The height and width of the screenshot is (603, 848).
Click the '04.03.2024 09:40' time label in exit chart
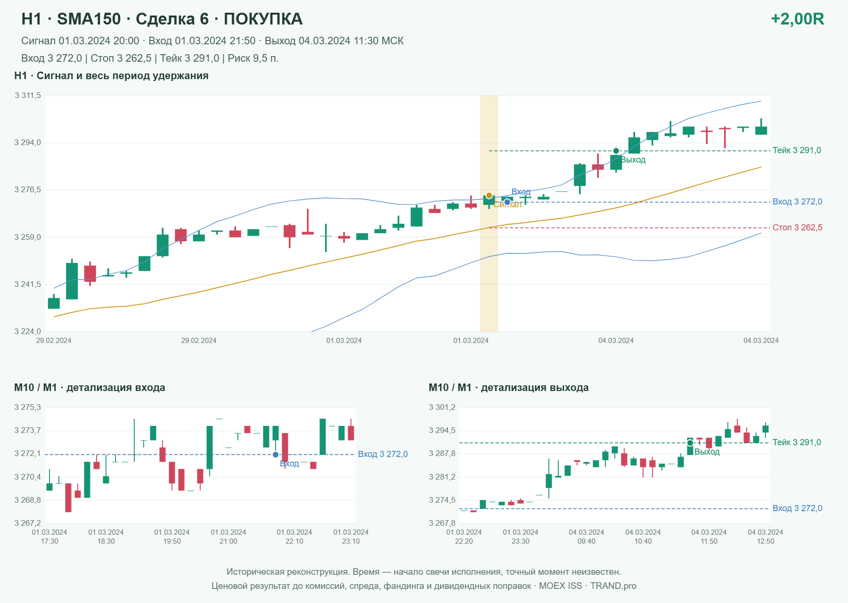pos(587,537)
